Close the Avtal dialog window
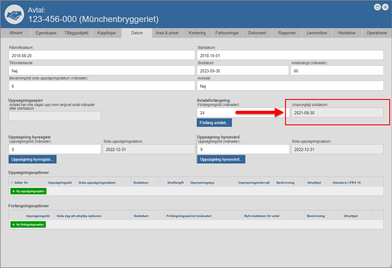 (385, 7)
